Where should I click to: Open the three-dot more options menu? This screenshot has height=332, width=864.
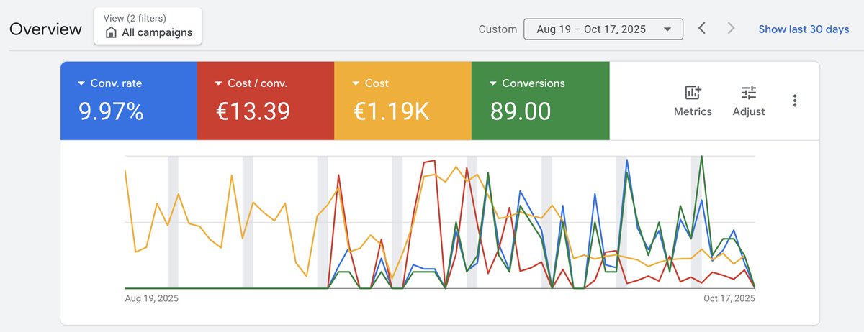[795, 101]
